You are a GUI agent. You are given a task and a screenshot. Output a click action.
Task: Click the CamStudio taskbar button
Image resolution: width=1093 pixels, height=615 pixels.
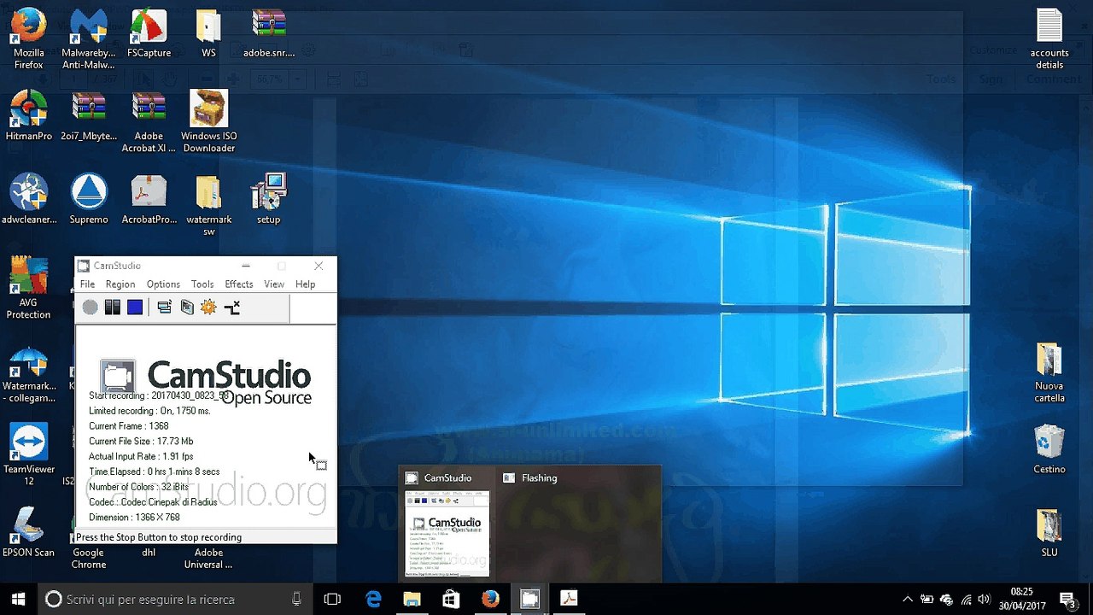click(x=529, y=600)
